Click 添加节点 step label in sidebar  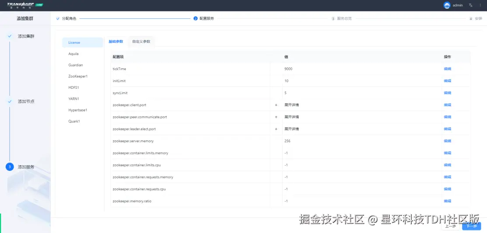tap(26, 101)
